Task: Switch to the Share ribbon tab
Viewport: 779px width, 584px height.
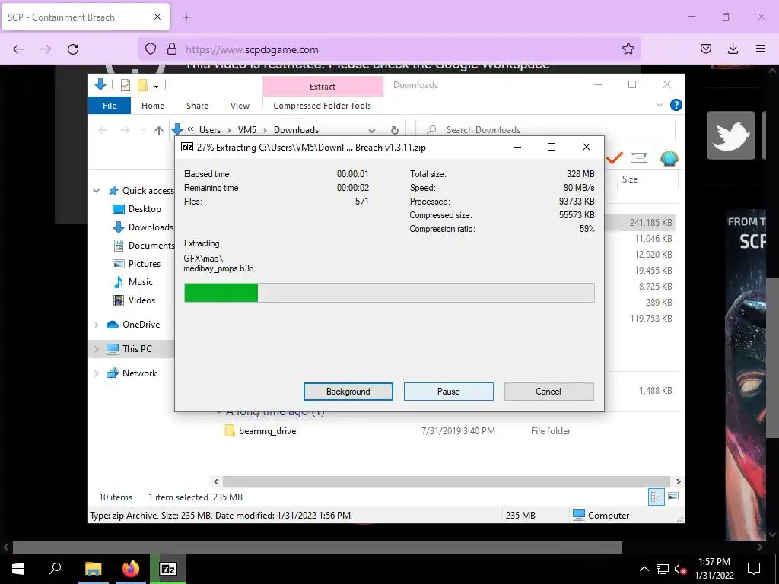Action: (197, 106)
